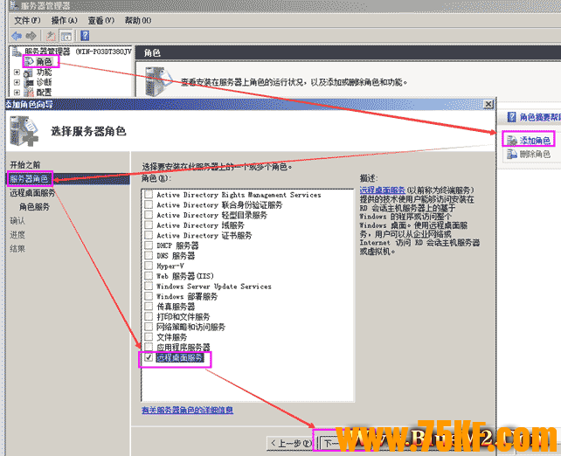
Task: Open the 文件(F) menu
Action: 28,20
